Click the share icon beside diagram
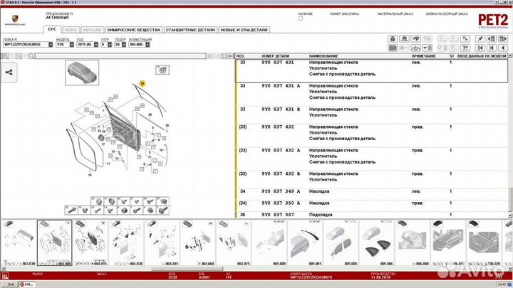 pos(10,71)
